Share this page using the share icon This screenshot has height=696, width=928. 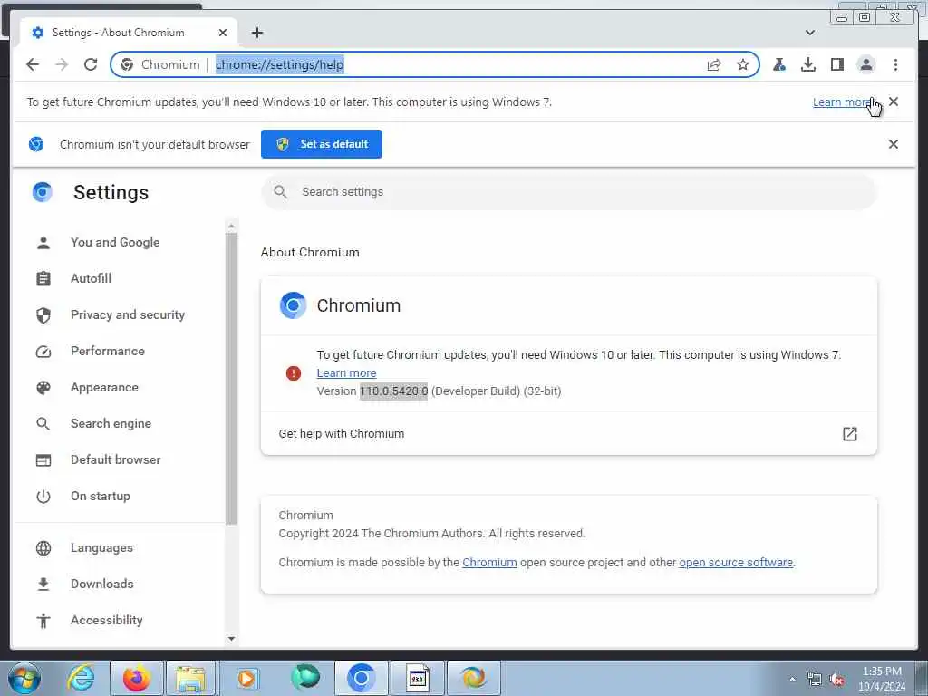coord(714,64)
